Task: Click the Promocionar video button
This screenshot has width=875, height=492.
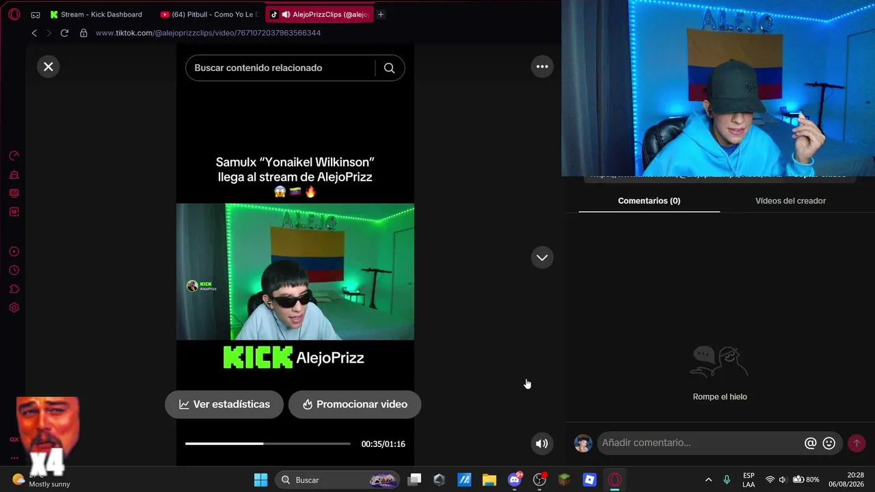Action: 355,405
